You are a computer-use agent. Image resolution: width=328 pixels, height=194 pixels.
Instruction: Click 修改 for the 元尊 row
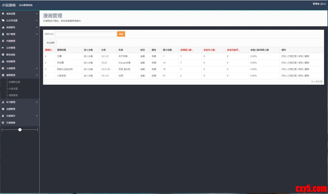tap(301, 56)
